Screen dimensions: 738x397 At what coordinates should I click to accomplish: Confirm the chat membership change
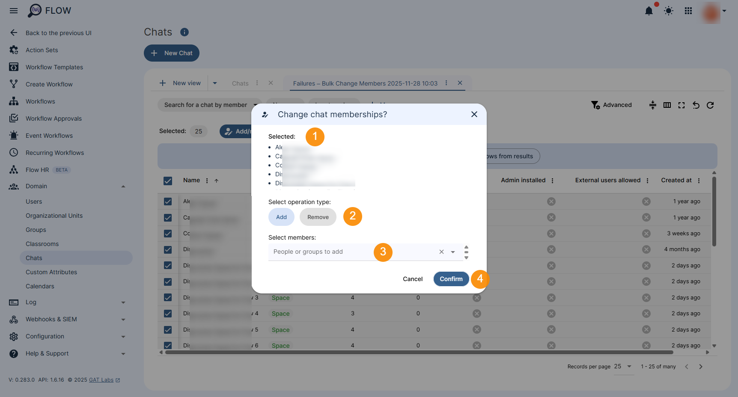pyautogui.click(x=451, y=278)
